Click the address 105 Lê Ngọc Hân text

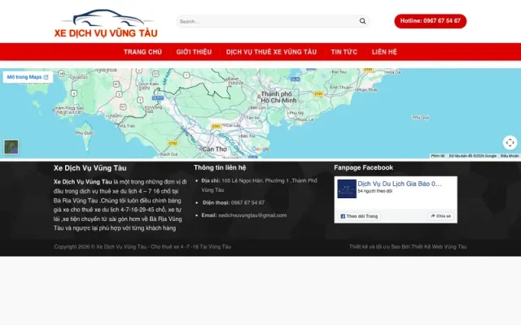(259, 185)
